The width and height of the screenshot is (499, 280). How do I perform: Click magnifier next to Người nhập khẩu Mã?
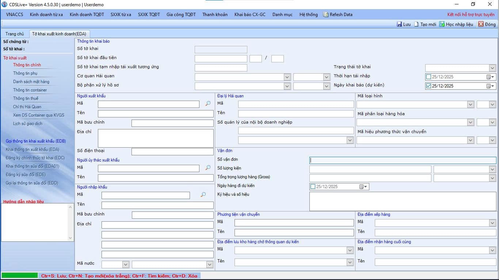[x=203, y=195]
